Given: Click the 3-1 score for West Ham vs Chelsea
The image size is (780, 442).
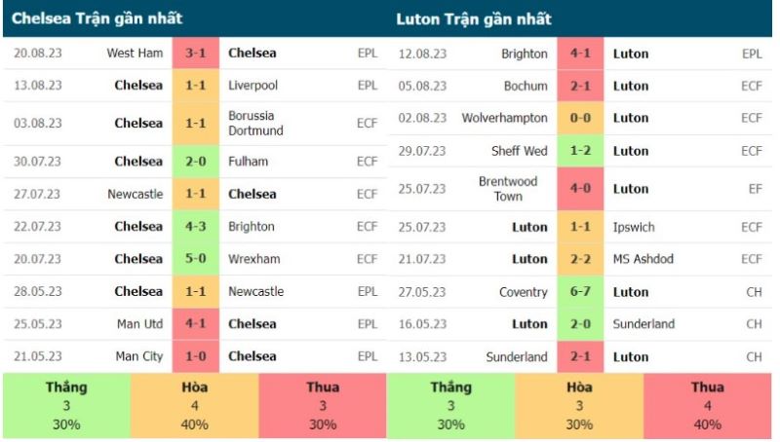Looking at the screenshot, I should tap(196, 53).
